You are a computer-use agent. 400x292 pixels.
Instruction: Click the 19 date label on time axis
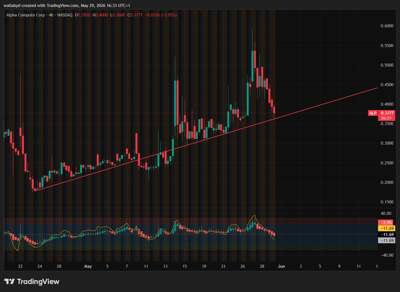pyautogui.click(x=204, y=266)
